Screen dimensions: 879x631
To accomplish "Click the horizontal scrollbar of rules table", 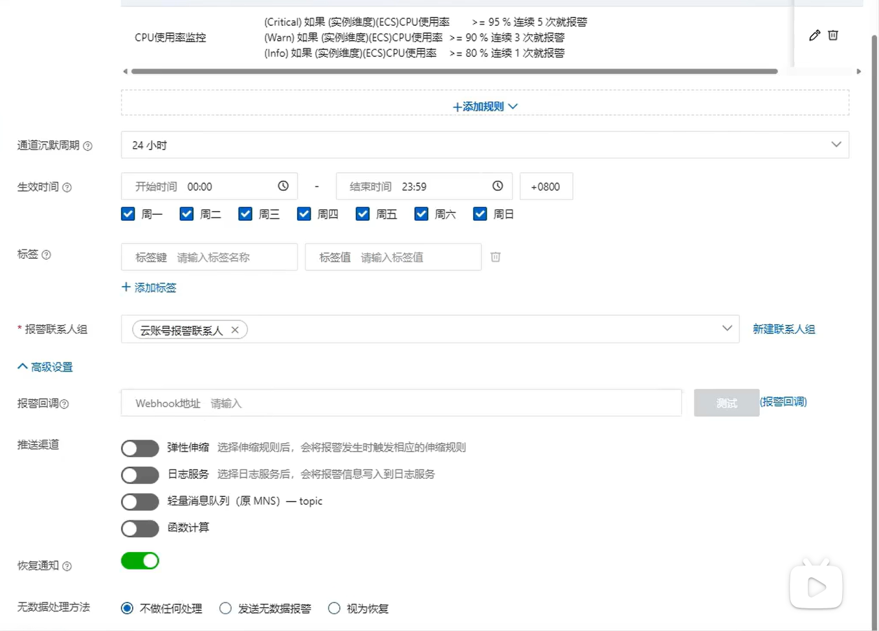I will tap(454, 71).
